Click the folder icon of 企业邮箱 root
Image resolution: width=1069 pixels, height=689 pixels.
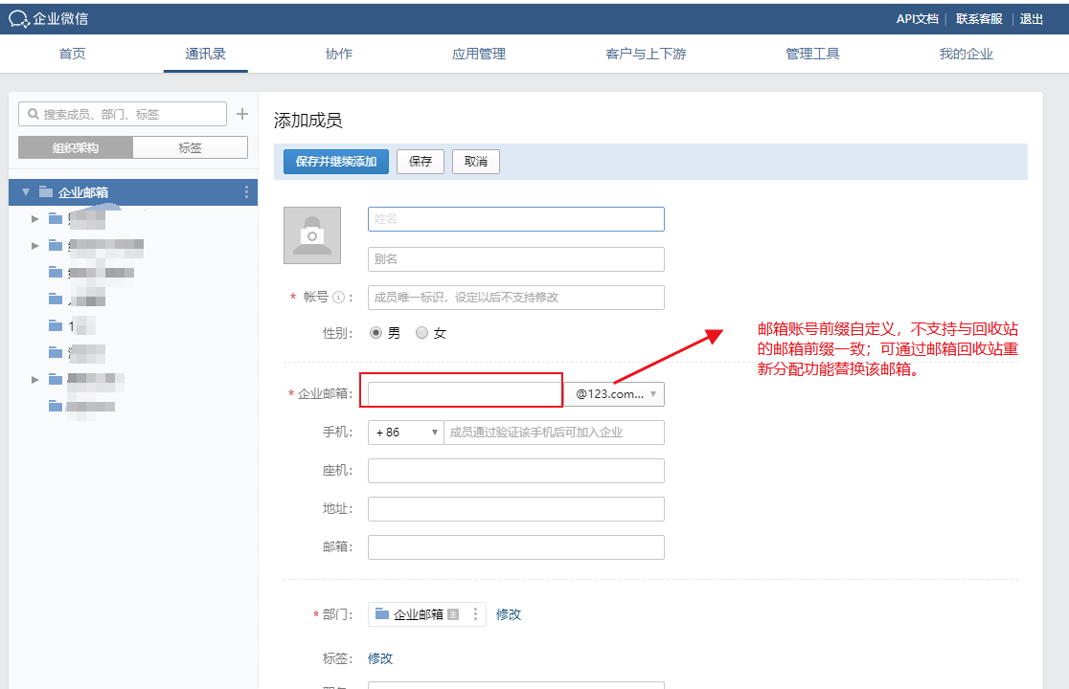[46, 192]
